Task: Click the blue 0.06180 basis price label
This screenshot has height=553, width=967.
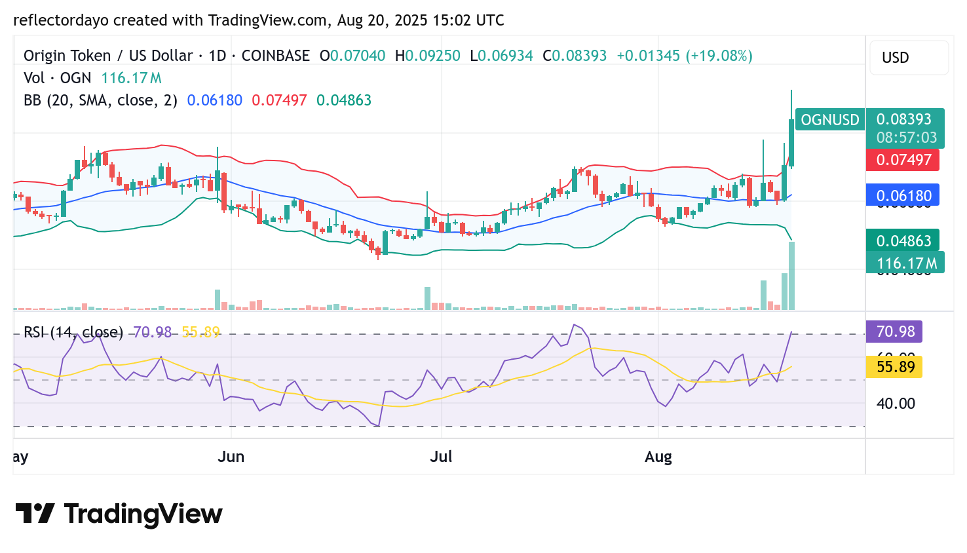Action: point(903,195)
